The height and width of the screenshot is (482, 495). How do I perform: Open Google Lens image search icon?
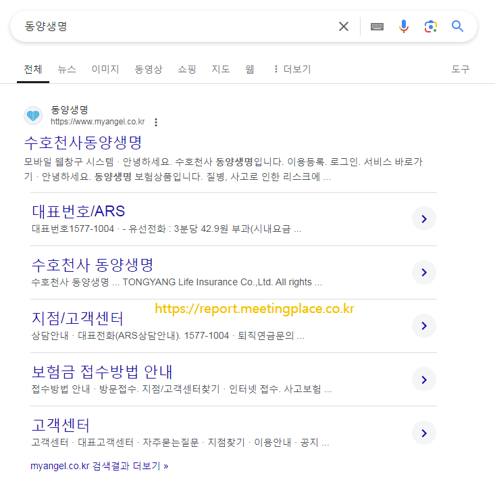(x=431, y=26)
